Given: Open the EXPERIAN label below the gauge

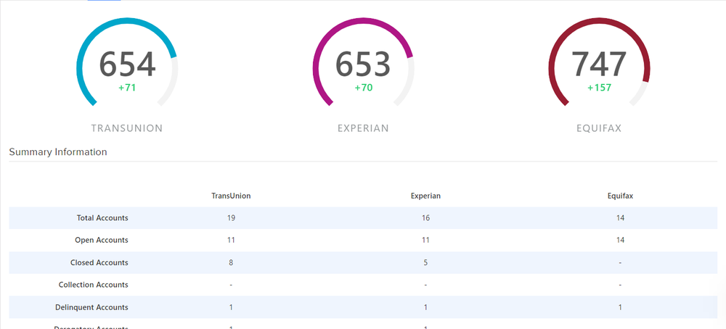Looking at the screenshot, I should 363,128.
